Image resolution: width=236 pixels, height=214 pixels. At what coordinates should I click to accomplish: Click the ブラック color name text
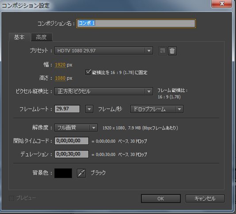click(98, 173)
